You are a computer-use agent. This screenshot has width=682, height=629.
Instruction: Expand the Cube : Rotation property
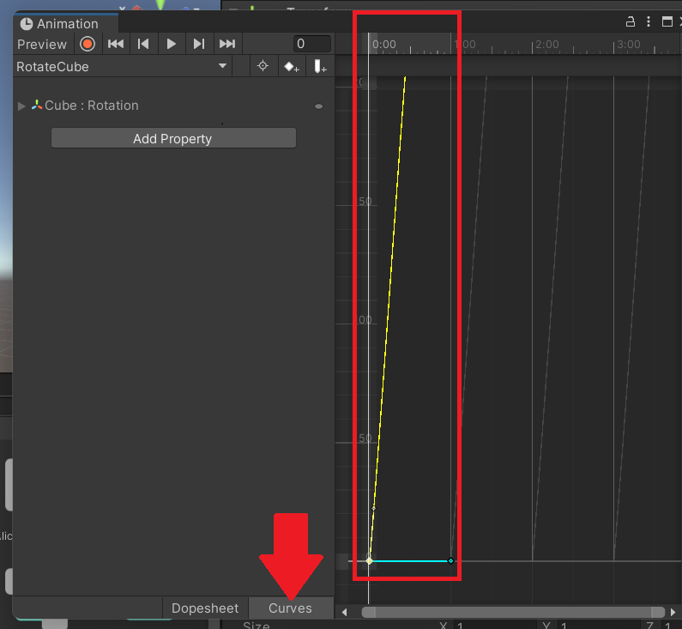click(22, 106)
